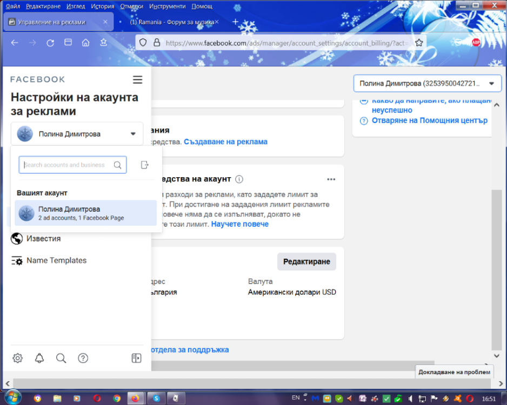The height and width of the screenshot is (405, 507).
Task: Click the right arrow on the bottom horizontal scrollbar
Action: tap(501, 384)
